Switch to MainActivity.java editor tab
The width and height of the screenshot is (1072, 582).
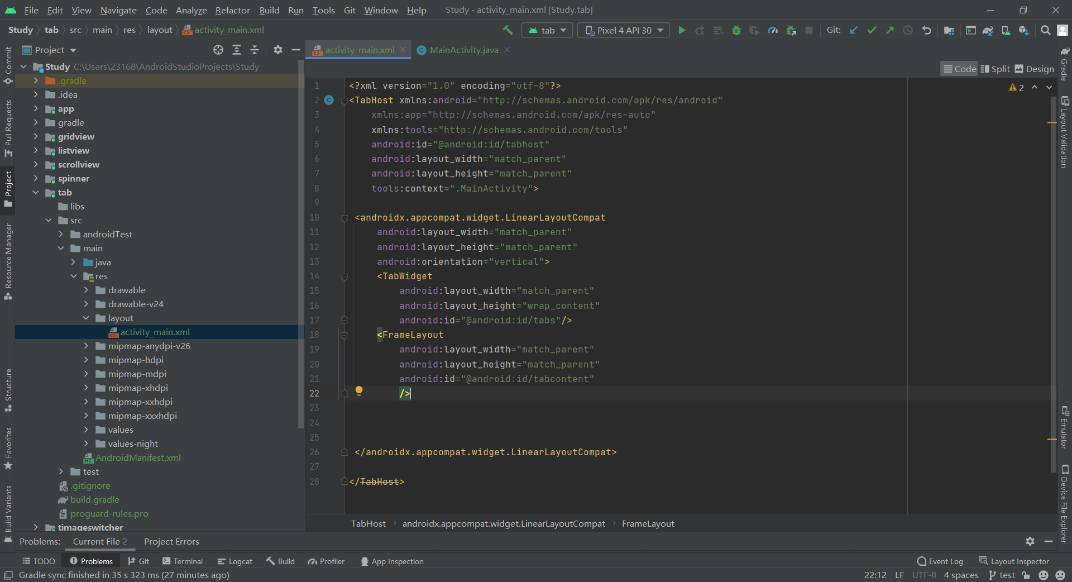(463, 50)
